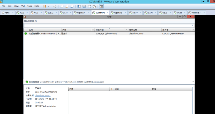Image resolution: width=215 pixels, height=114 pixels.
Task: Switch to the HyperV74 tab
Action: [80, 13]
